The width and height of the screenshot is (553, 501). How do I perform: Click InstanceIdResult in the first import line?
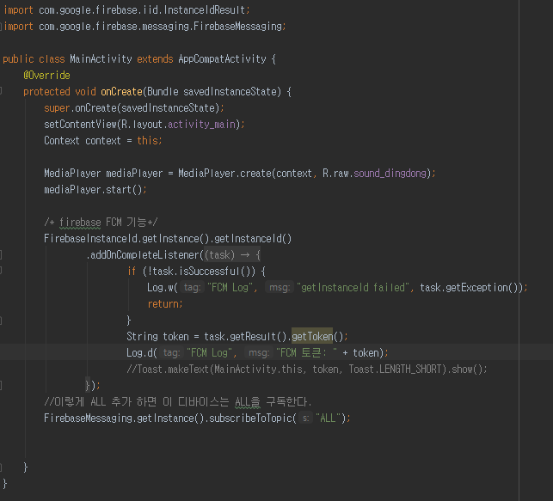point(204,9)
